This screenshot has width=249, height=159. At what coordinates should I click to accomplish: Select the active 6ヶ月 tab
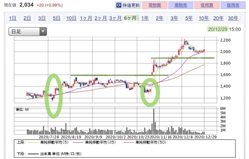pyautogui.click(x=130, y=18)
